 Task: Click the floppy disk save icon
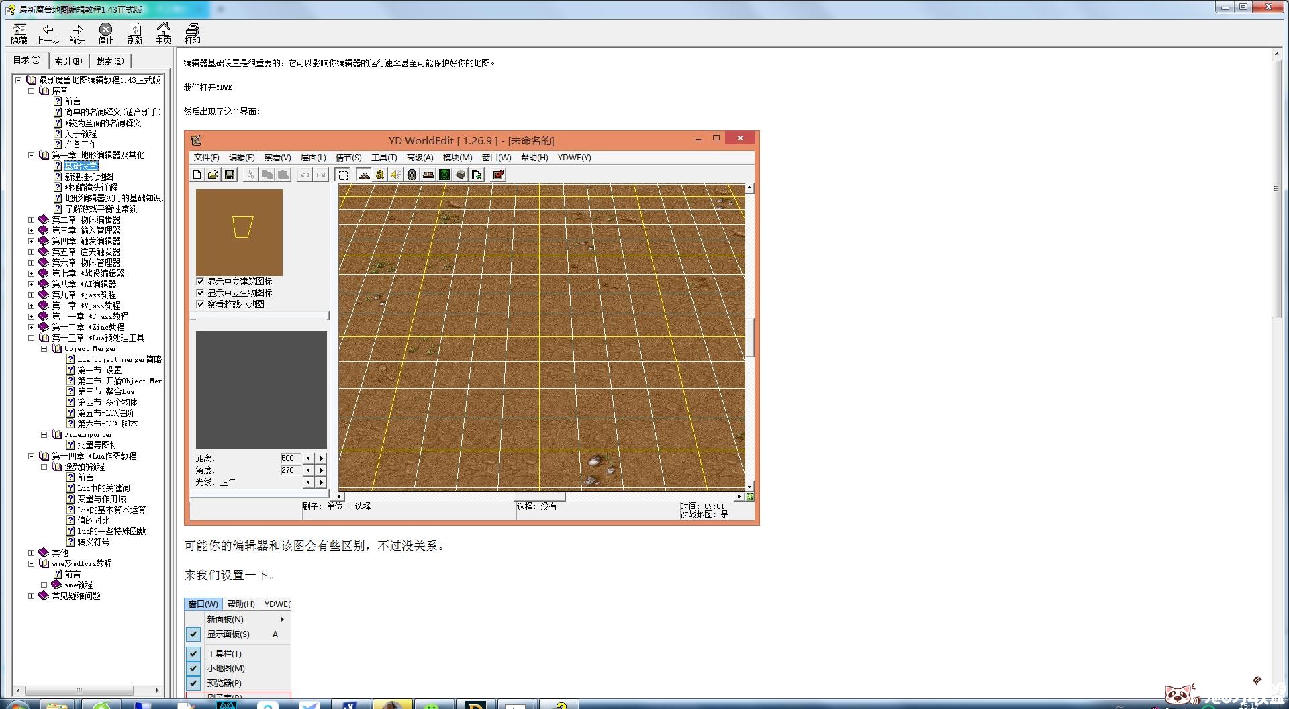[x=230, y=175]
